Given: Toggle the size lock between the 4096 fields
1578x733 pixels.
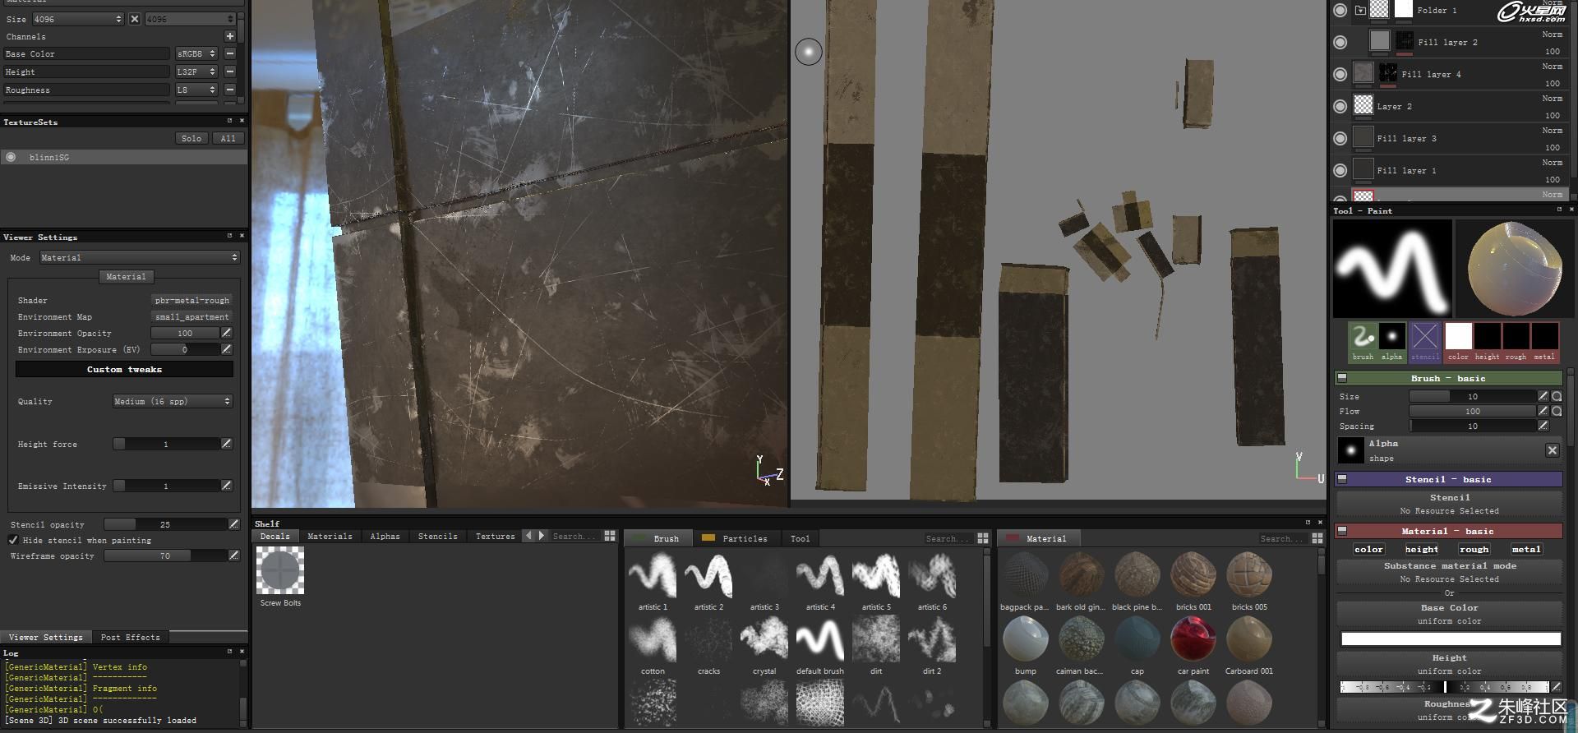Looking at the screenshot, I should (135, 19).
